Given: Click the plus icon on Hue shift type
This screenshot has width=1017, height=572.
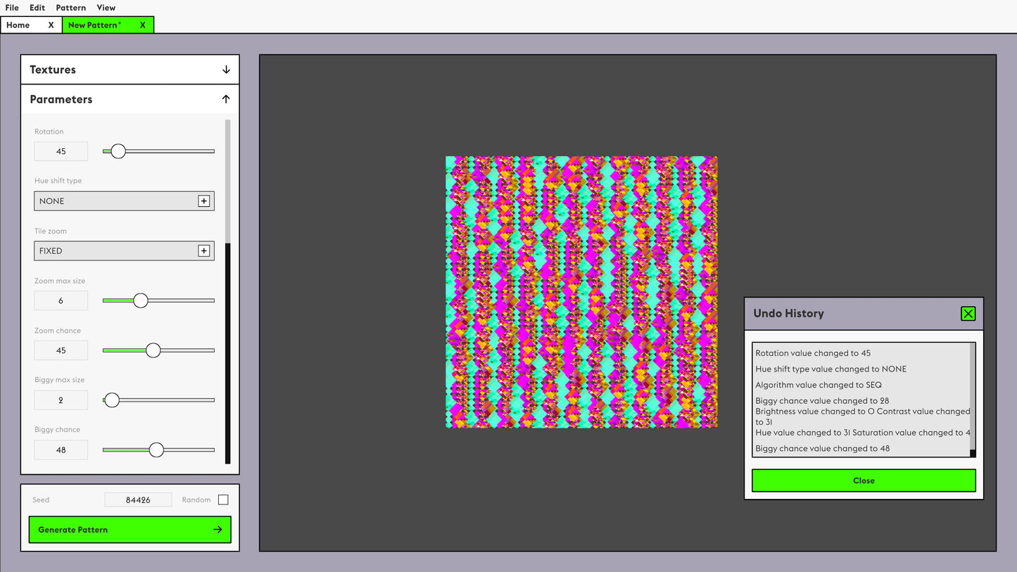Looking at the screenshot, I should click(203, 201).
